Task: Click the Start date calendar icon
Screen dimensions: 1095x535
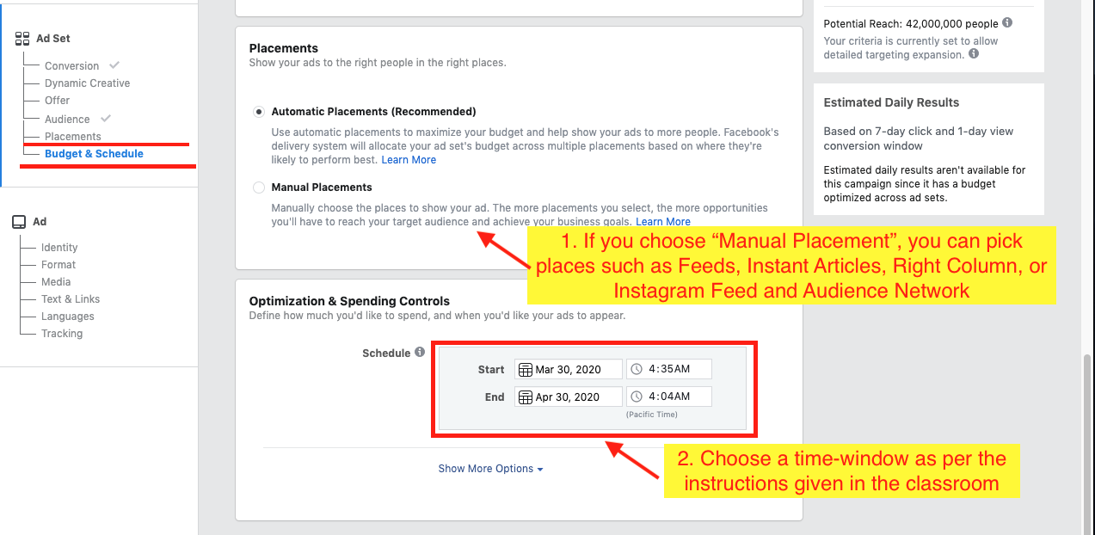Action: point(525,370)
